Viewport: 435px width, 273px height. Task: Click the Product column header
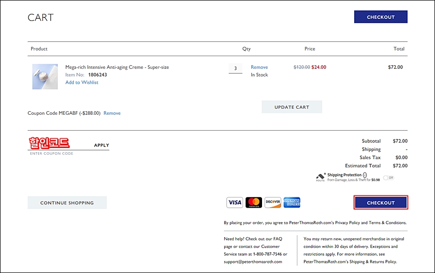pyautogui.click(x=39, y=48)
